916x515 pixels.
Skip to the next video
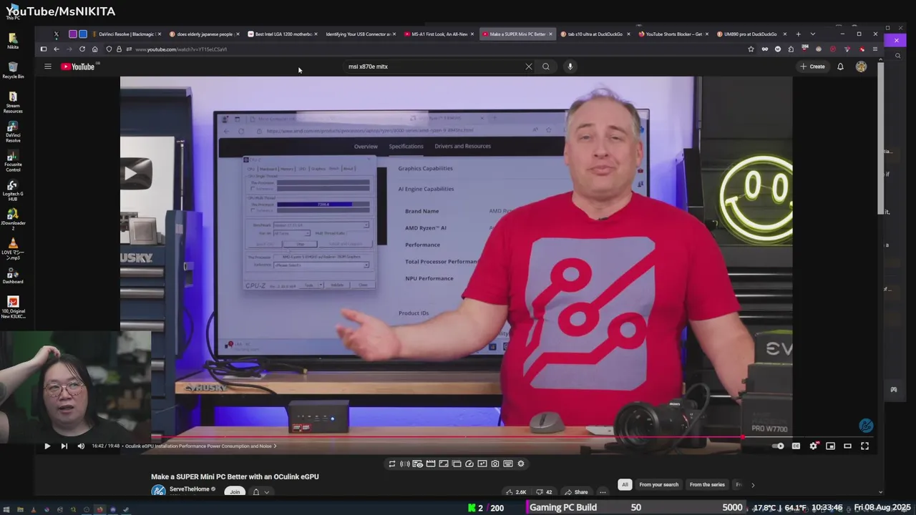click(x=64, y=446)
